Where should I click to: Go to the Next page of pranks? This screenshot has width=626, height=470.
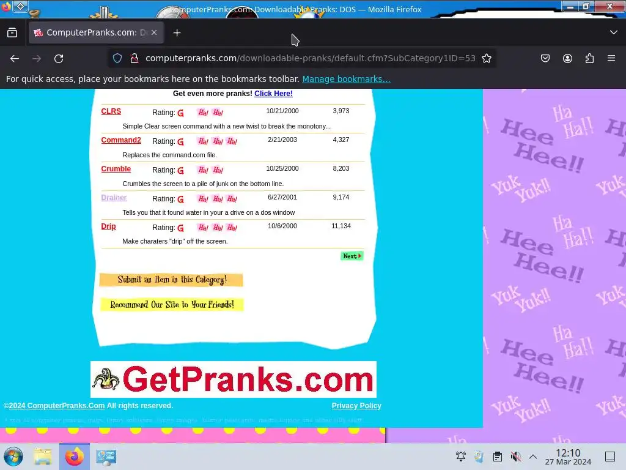(x=352, y=256)
